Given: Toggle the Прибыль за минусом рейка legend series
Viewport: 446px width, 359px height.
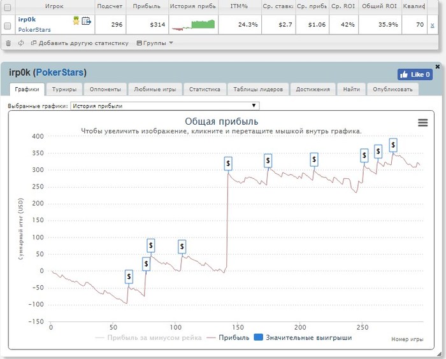Looking at the screenshot, I should (148, 338).
